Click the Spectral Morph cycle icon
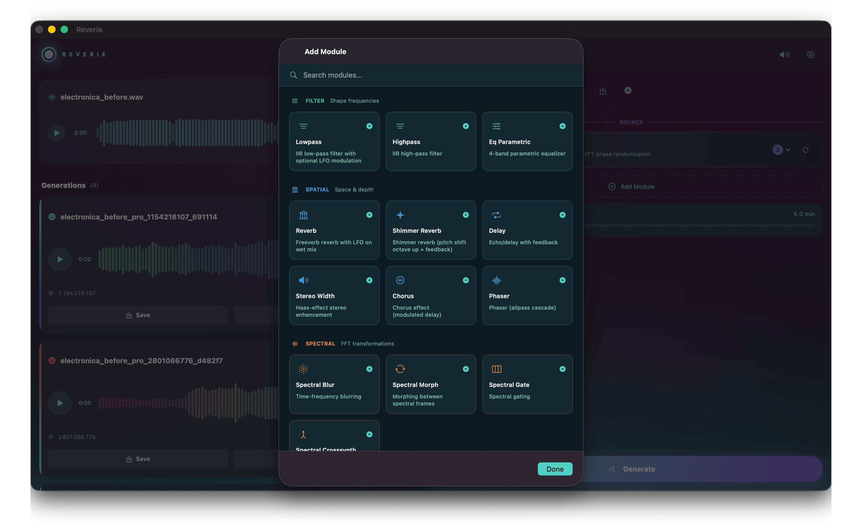Screen dimensions: 862x531 tap(400, 369)
